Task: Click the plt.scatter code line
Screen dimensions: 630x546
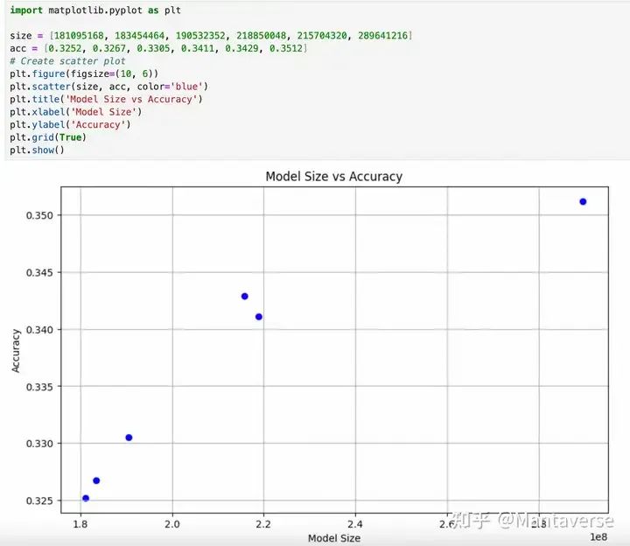Action: pos(108,87)
